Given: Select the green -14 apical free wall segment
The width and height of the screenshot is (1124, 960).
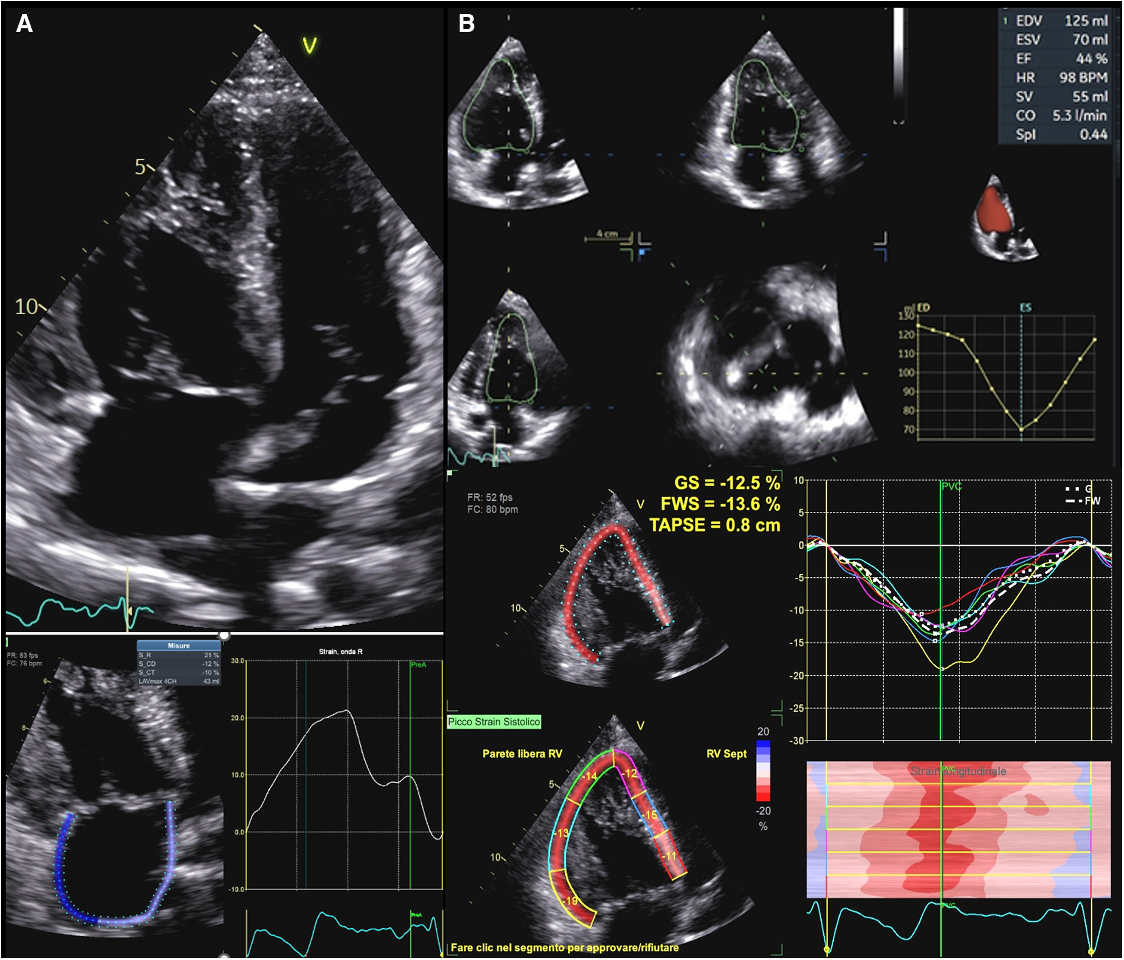Looking at the screenshot, I should point(589,775).
